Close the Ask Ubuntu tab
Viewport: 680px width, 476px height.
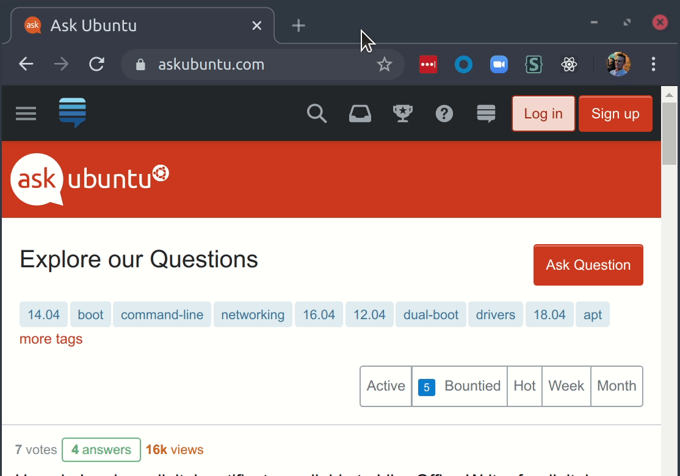(257, 26)
